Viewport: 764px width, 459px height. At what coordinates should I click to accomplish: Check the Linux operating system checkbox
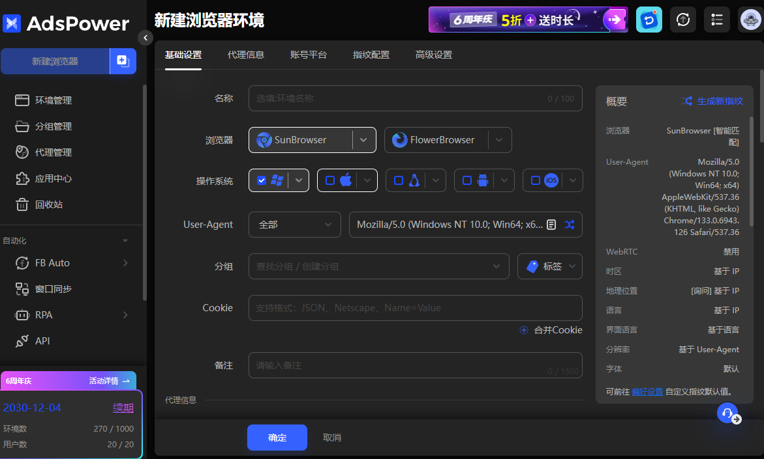coord(399,180)
